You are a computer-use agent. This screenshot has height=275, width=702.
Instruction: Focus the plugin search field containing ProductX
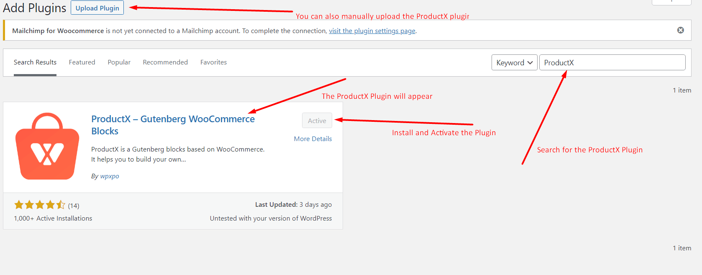(612, 62)
